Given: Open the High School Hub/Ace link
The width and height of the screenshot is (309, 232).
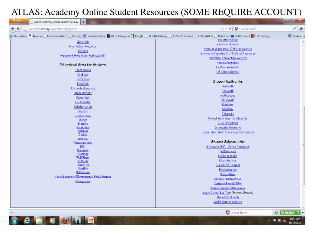Looking at the screenshot, I should (x=83, y=46).
